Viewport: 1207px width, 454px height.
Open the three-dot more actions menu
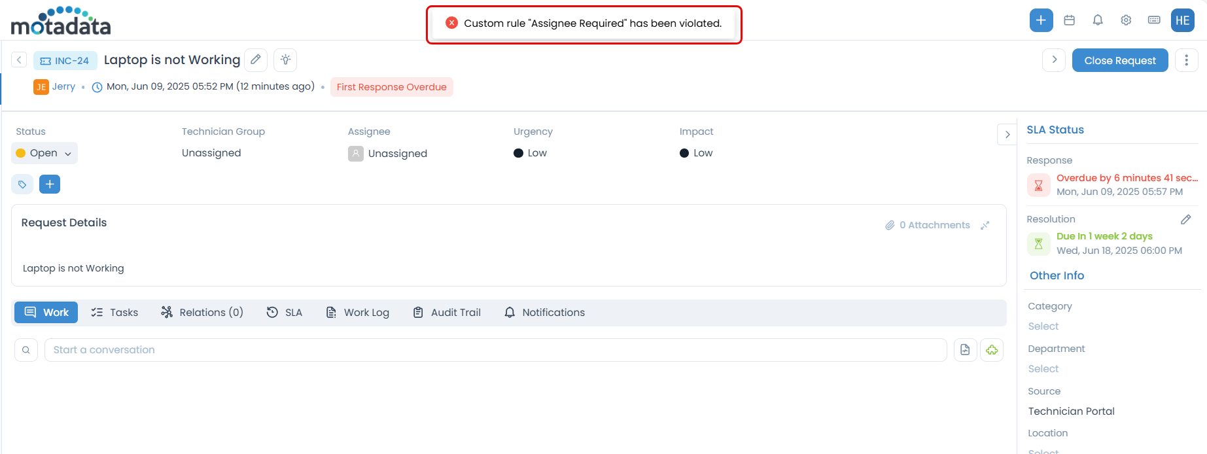[1186, 60]
